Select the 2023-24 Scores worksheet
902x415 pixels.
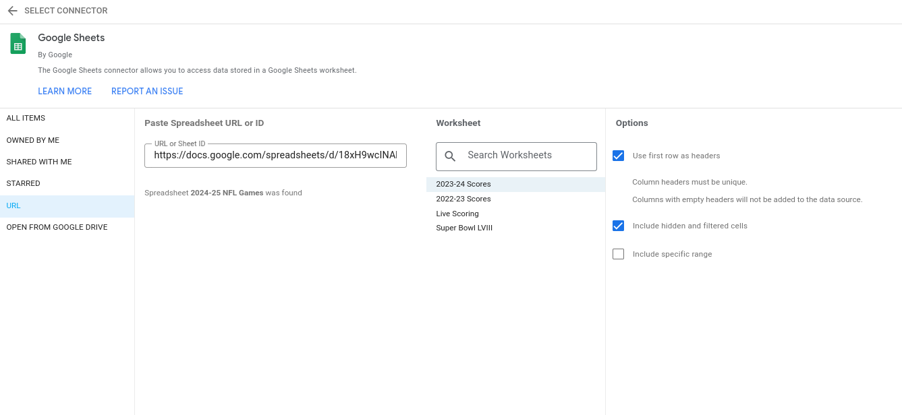tap(462, 184)
